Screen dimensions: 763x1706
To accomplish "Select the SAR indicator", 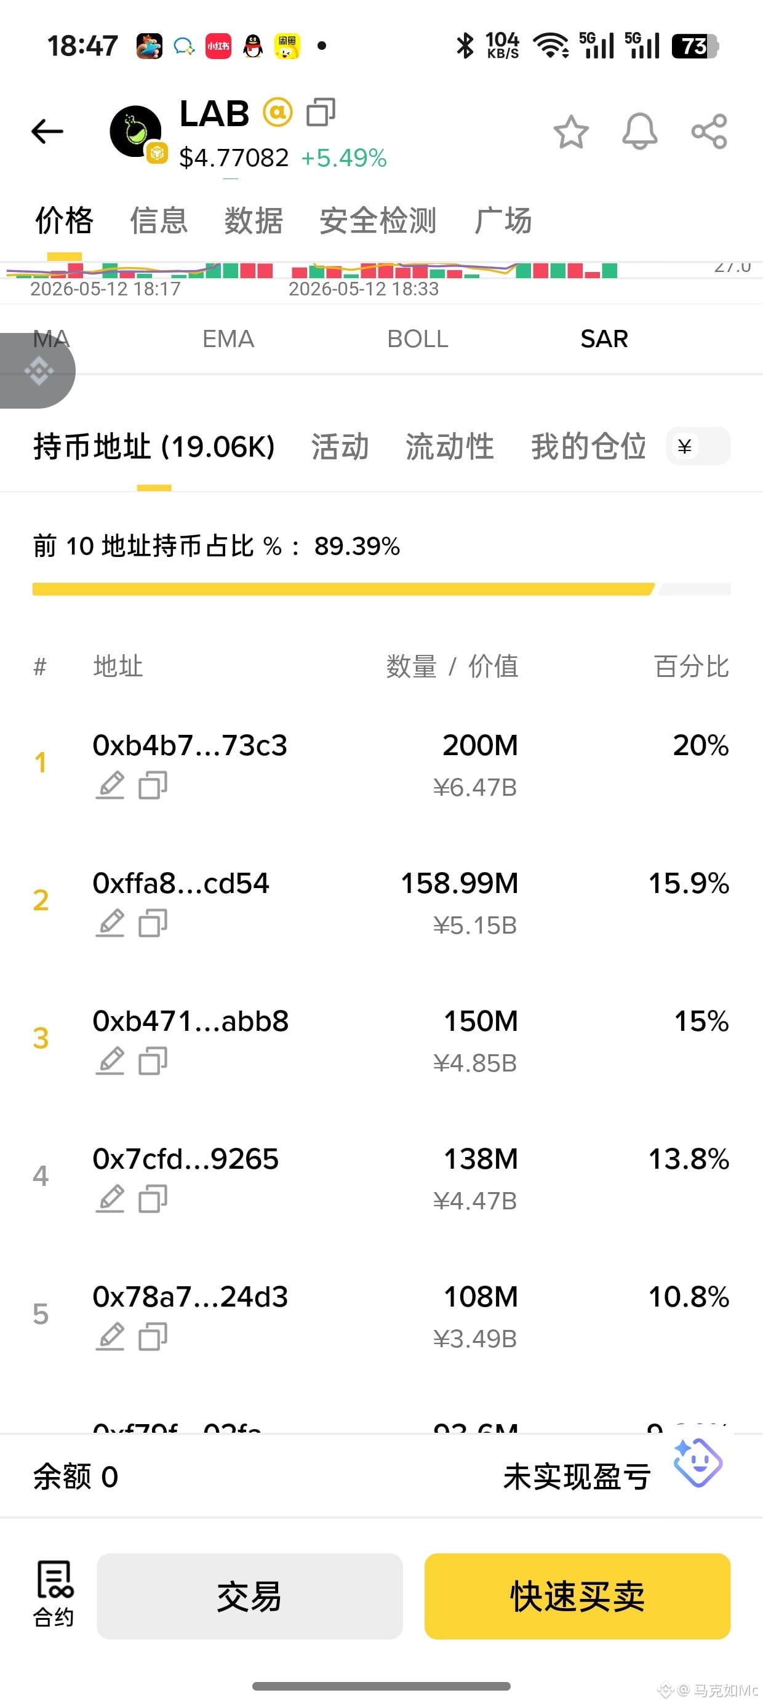I will 604,338.
